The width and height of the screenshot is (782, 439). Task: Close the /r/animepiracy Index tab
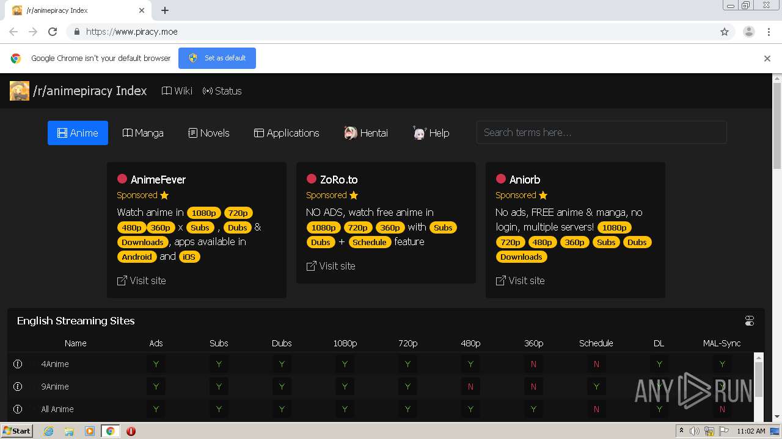142,10
